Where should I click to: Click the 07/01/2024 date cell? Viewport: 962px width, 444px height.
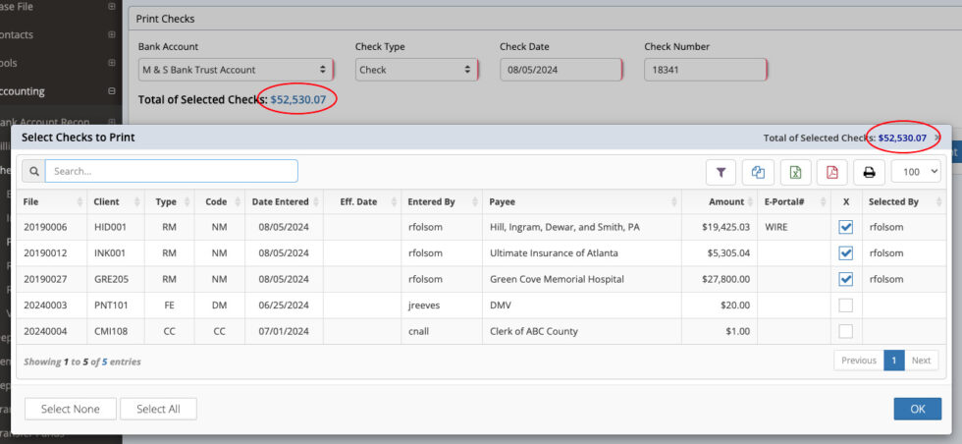tap(284, 331)
